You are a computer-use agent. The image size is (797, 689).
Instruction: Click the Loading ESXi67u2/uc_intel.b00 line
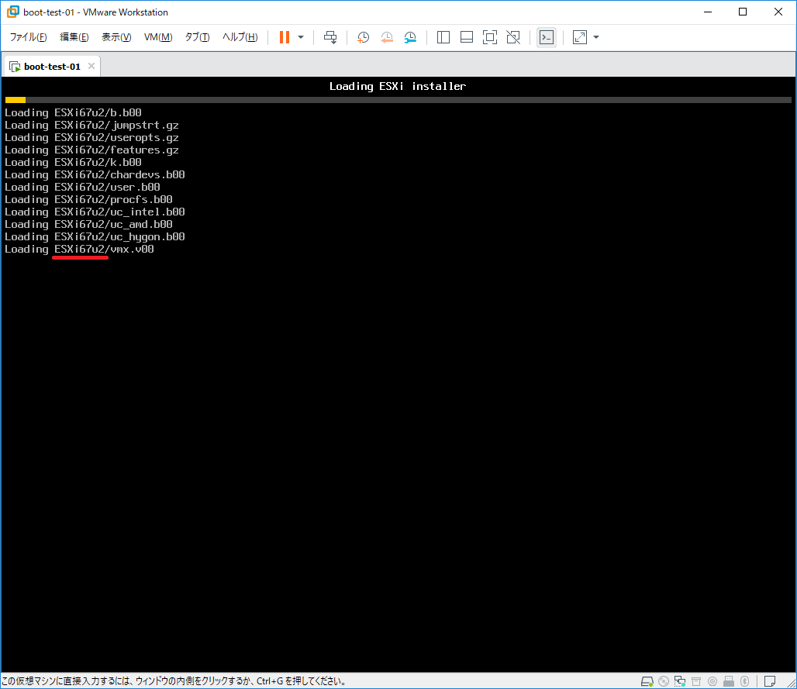(95, 212)
